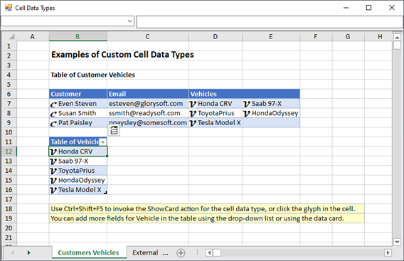Expand the name box dropdown arrow
The image size is (404, 261).
click(x=130, y=21)
